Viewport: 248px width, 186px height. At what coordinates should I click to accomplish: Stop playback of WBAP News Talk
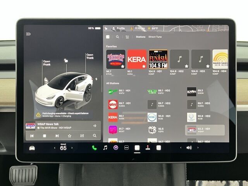point(45,136)
